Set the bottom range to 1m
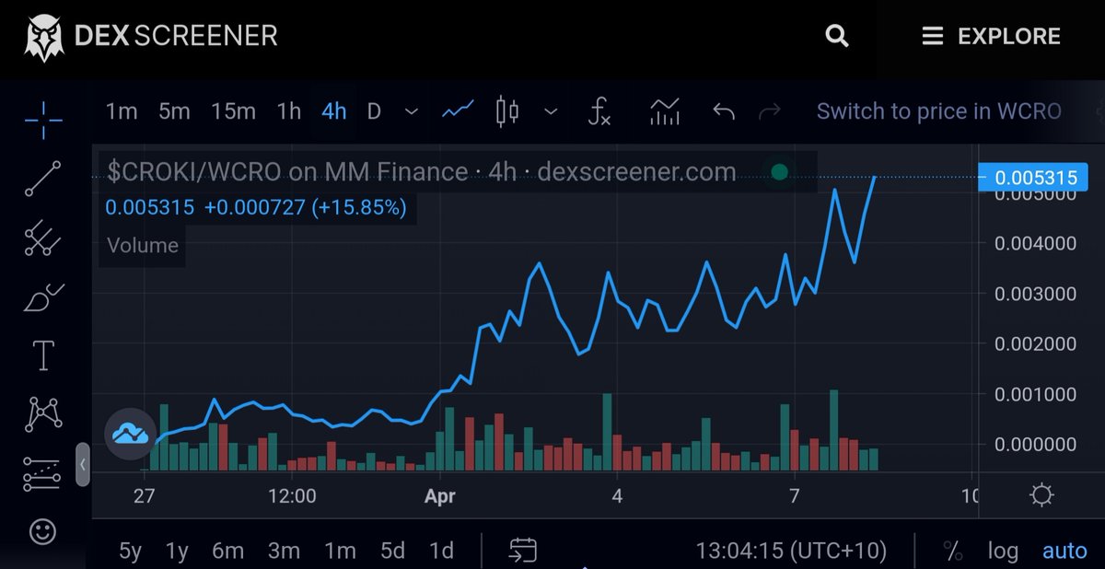The image size is (1105, 569). pyautogui.click(x=340, y=551)
